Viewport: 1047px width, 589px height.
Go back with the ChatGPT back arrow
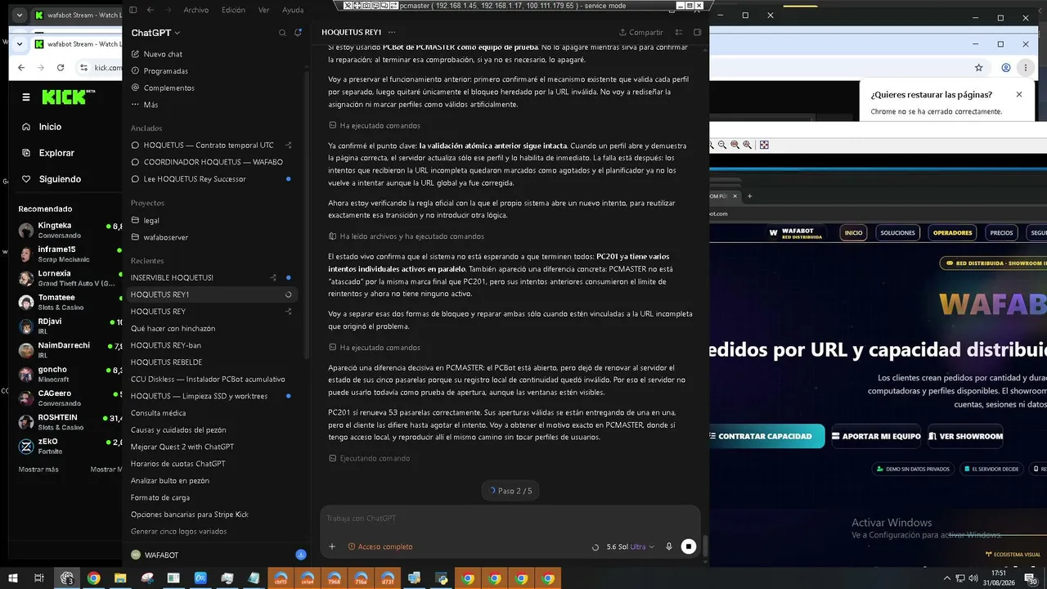(x=150, y=10)
